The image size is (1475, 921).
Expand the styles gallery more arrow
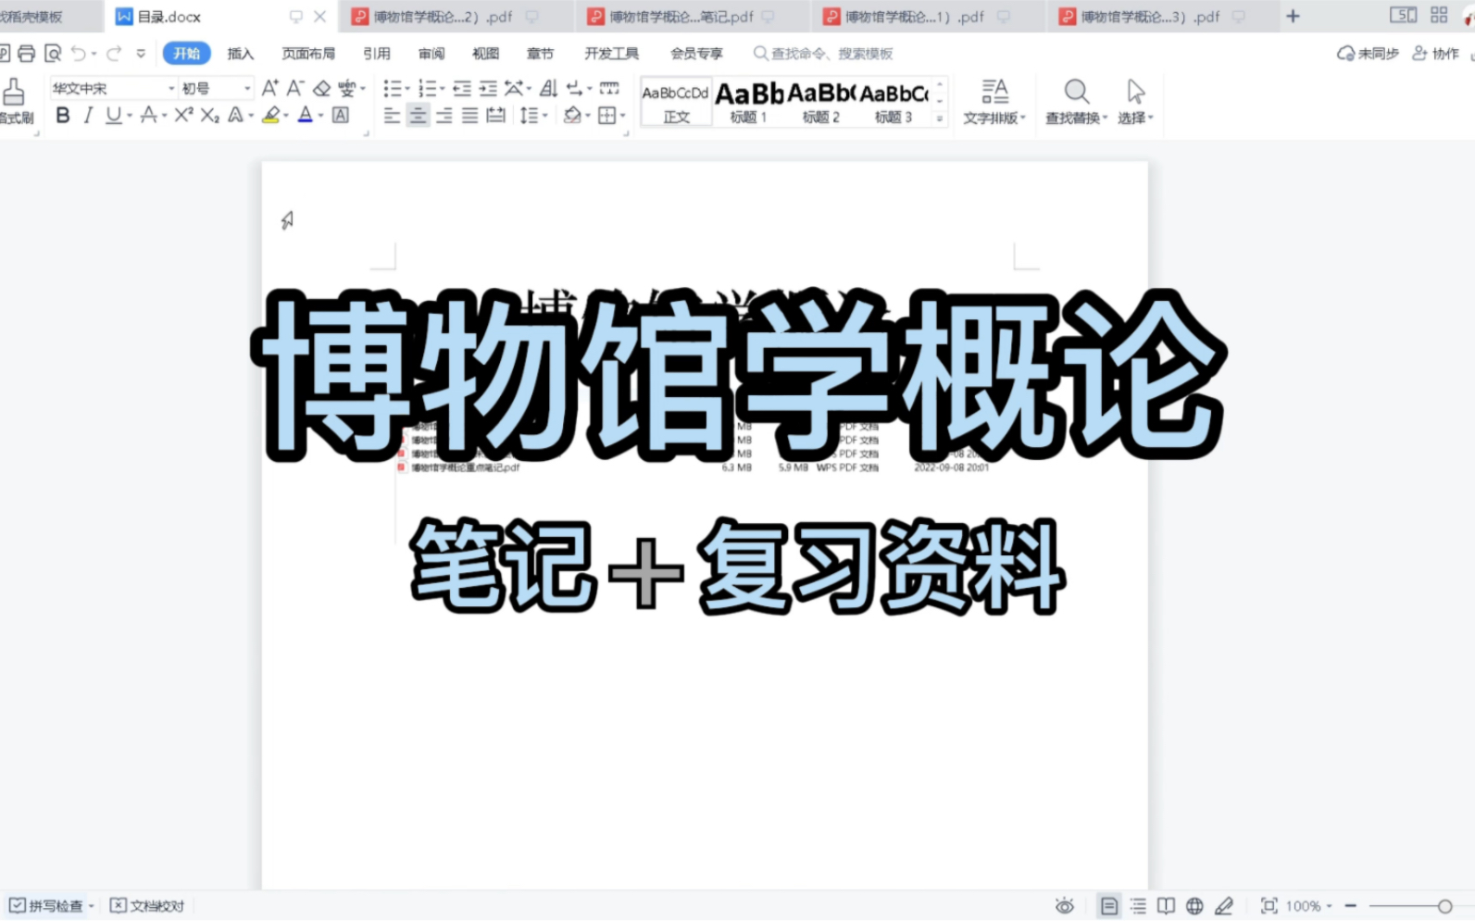coord(940,118)
